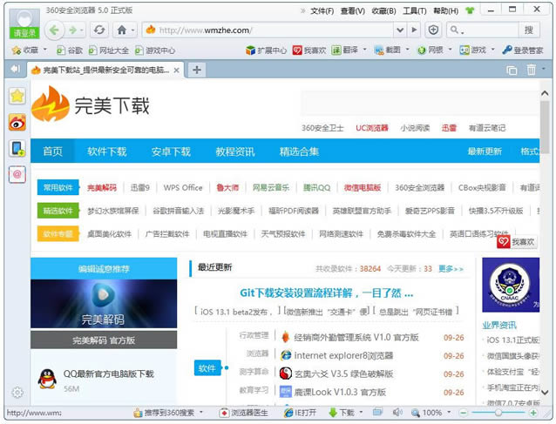This screenshot has width=556, height=424.
Task: Click the new tab plus button
Action: (x=198, y=70)
